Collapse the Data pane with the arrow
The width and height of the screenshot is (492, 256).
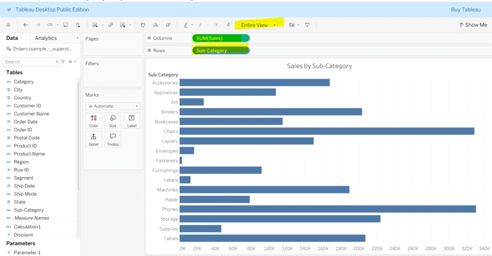point(78,38)
